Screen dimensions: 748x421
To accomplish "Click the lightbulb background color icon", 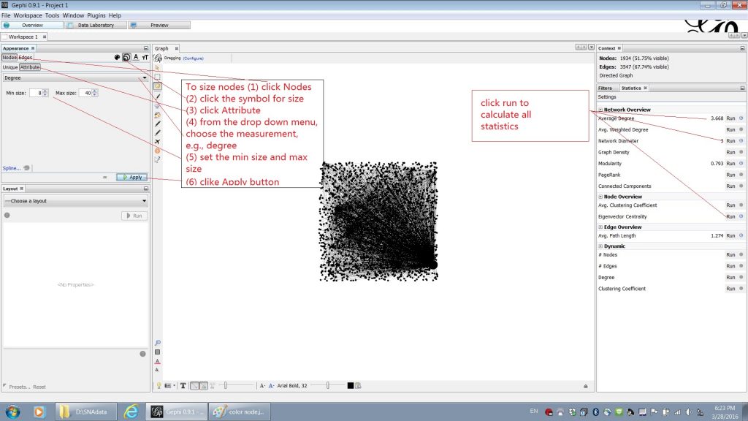I will point(159,386).
